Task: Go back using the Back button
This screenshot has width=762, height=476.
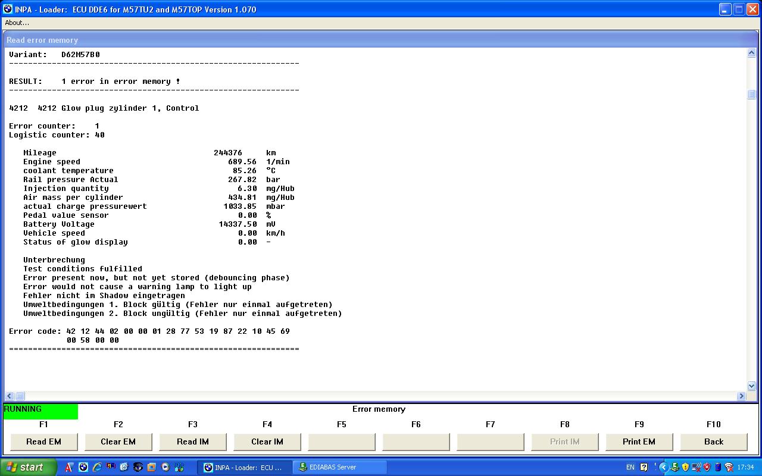Action: [713, 441]
